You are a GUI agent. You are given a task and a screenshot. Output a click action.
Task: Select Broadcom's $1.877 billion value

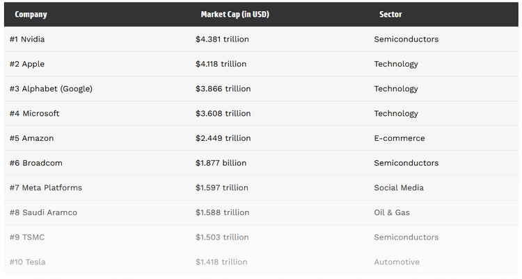221,163
